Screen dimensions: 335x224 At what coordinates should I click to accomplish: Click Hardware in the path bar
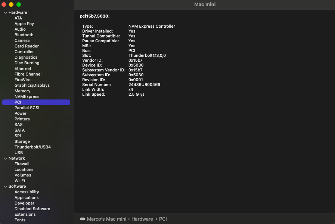pos(142,219)
